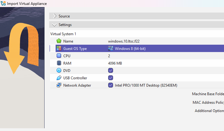Select the Virtual System 1 entry
The width and height of the screenshot is (224, 131).
point(63,34)
